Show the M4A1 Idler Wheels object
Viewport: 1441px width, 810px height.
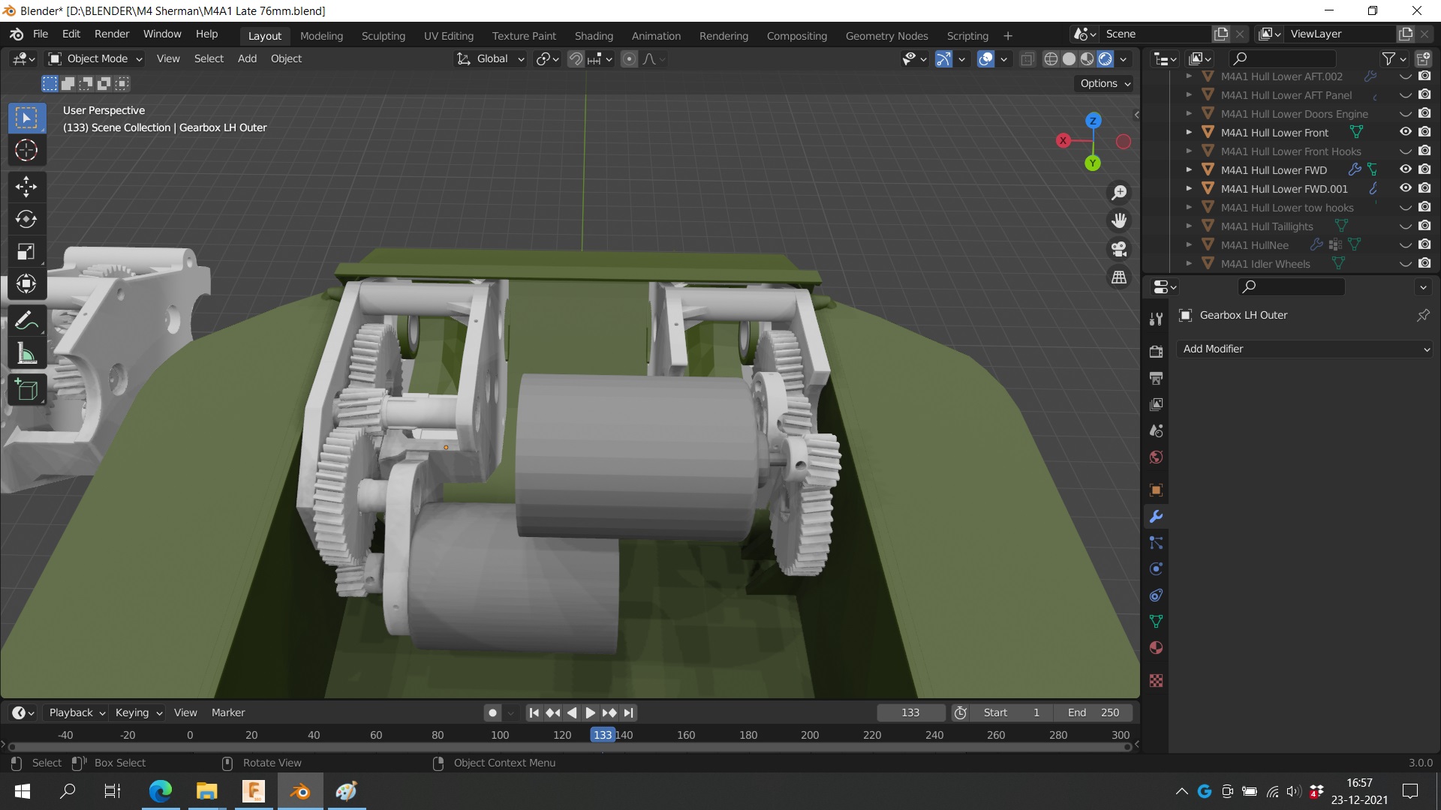(1405, 264)
